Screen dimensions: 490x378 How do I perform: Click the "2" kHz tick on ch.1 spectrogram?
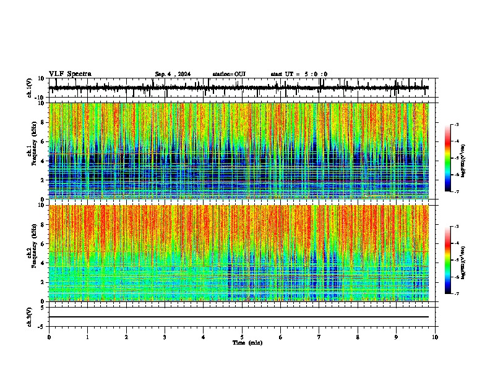pyautogui.click(x=43, y=180)
